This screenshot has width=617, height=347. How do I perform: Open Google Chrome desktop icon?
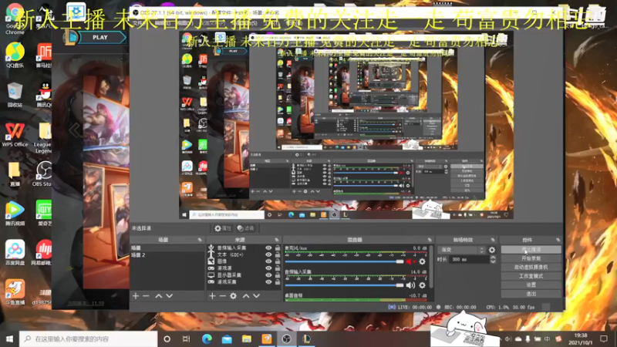tap(15, 19)
